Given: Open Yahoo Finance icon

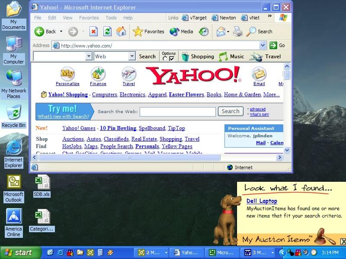Looking at the screenshot, I should click(x=98, y=74).
